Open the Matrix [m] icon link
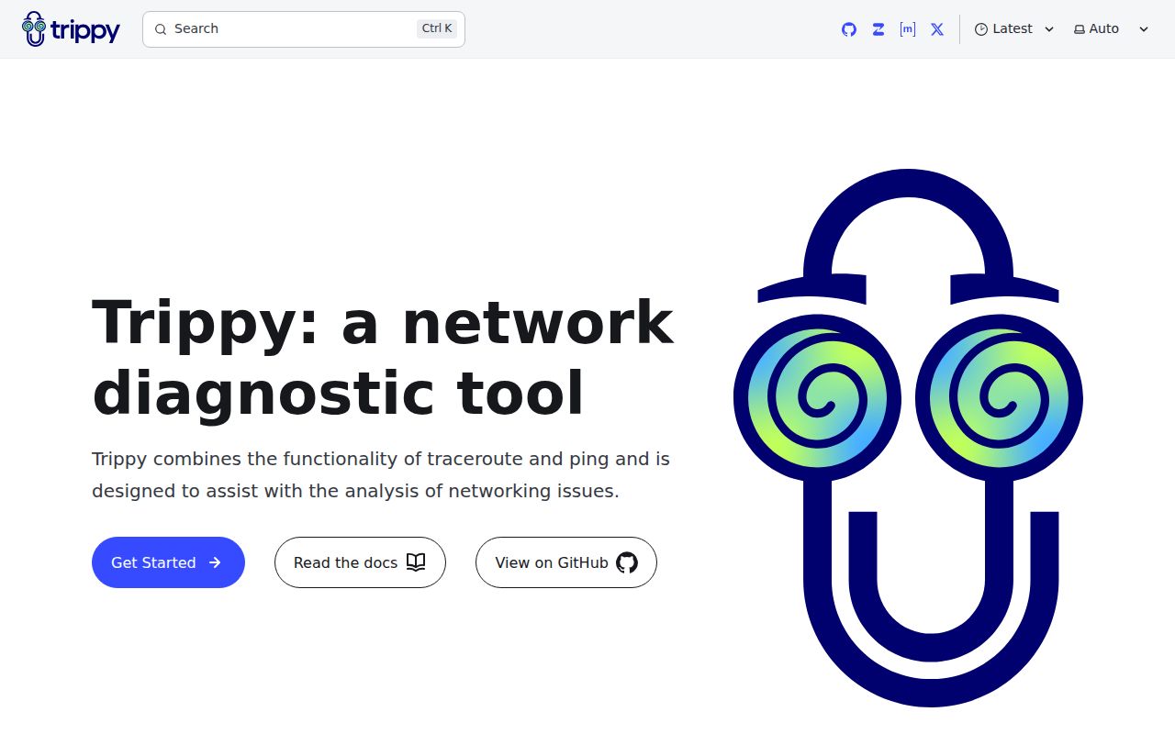 908,29
